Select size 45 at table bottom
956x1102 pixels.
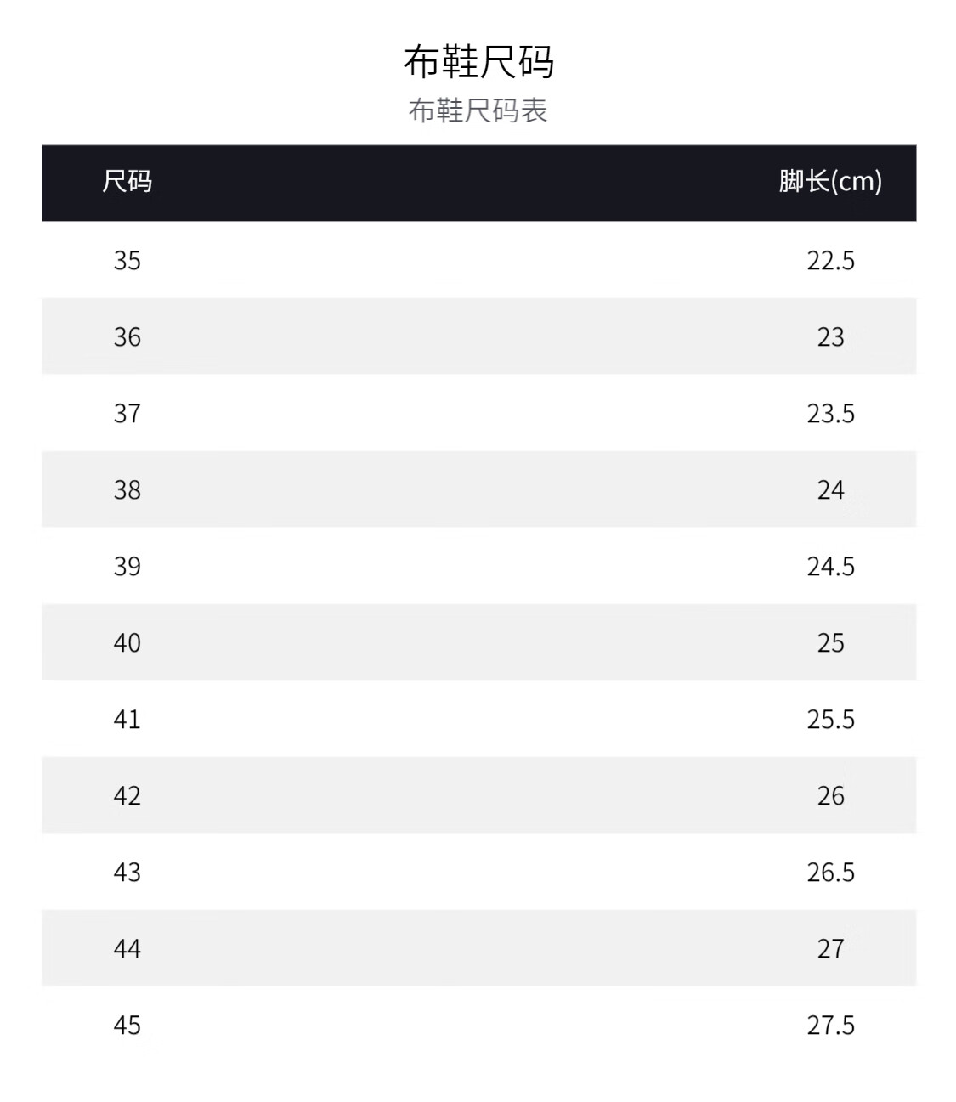pyautogui.click(x=127, y=1025)
